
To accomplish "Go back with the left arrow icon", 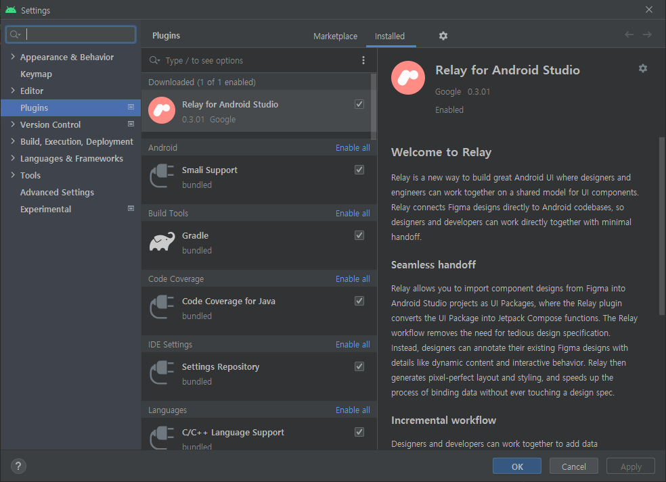I will pos(629,34).
